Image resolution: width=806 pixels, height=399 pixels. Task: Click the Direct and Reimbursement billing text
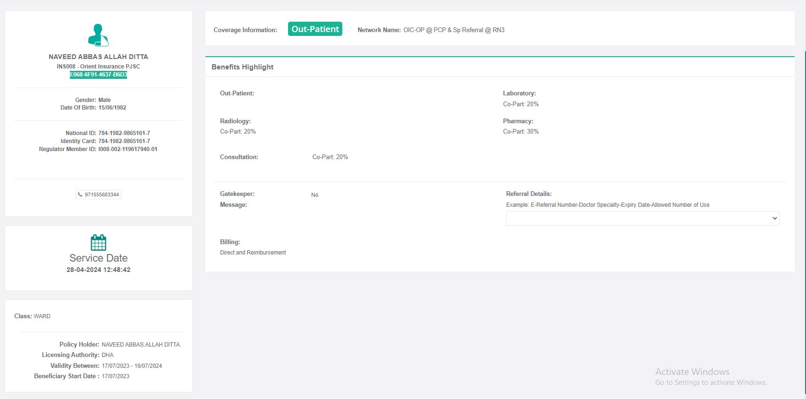pyautogui.click(x=253, y=253)
